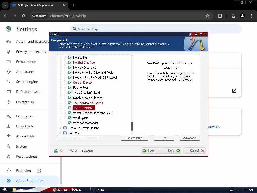Check the Operating System Options checkbox
This screenshot has width=257, height=193.
65,128
